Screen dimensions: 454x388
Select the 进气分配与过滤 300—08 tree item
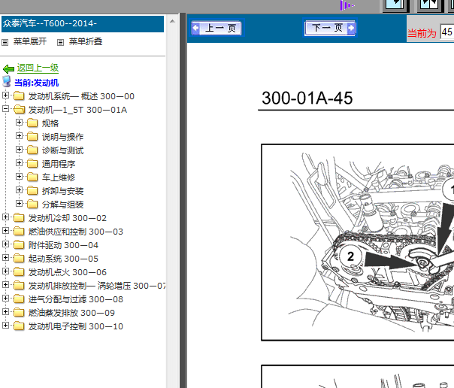click(76, 299)
